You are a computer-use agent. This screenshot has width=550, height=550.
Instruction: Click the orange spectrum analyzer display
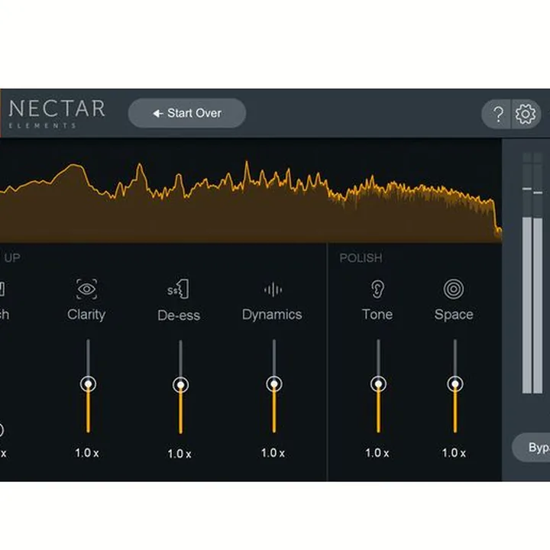251,191
